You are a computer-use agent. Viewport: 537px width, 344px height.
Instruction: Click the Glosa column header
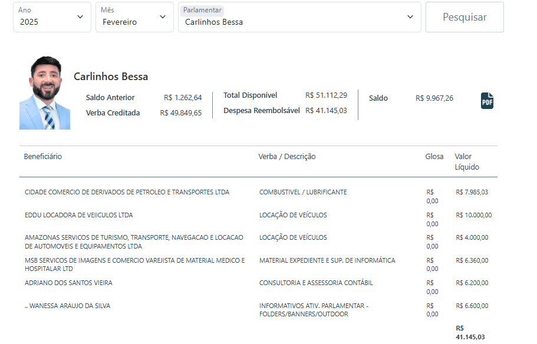click(434, 157)
